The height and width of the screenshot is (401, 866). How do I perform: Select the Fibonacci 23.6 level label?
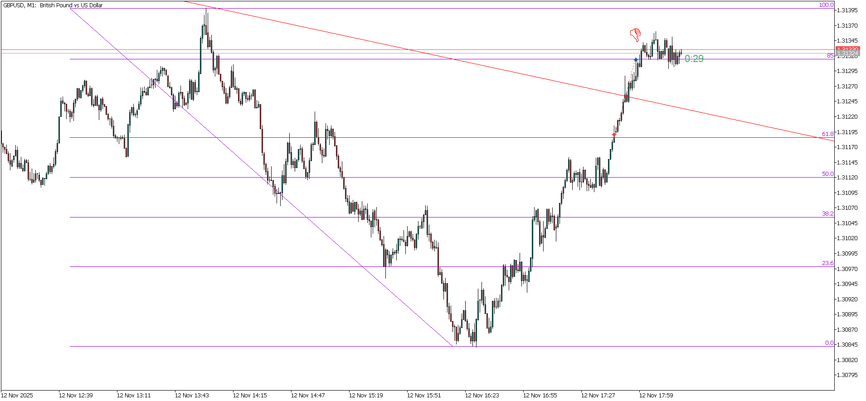click(x=827, y=263)
